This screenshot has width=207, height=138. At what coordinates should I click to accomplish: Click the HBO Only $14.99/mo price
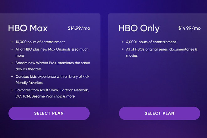pyautogui.click(x=189, y=28)
